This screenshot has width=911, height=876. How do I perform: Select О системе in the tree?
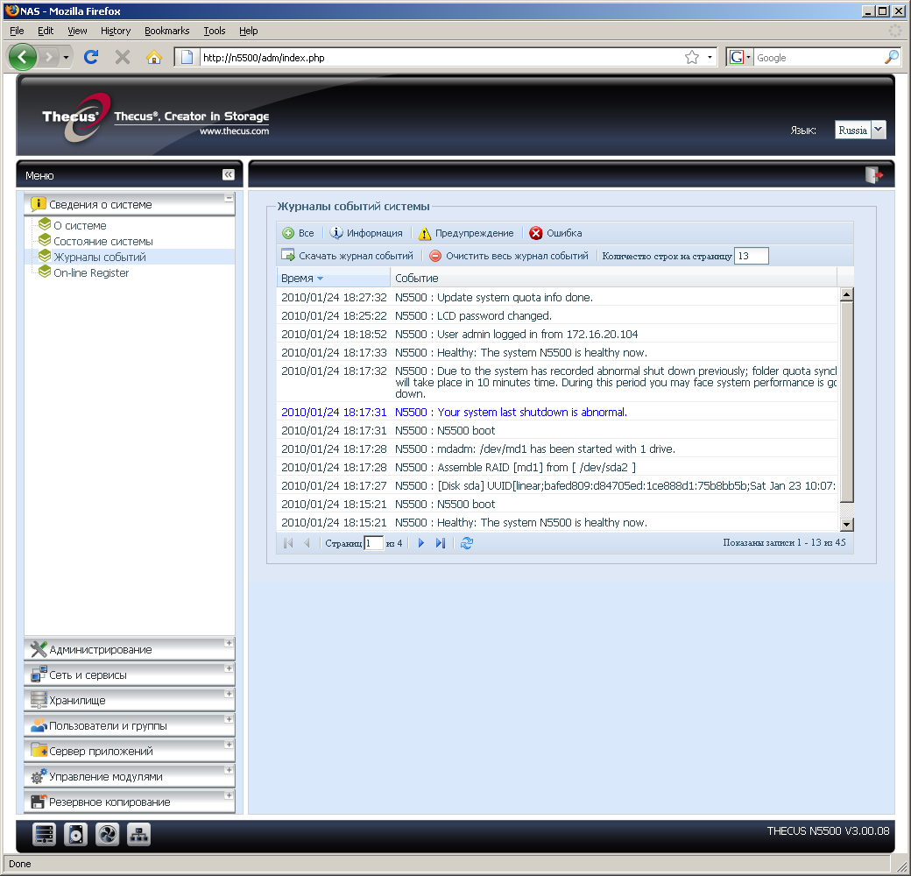80,225
